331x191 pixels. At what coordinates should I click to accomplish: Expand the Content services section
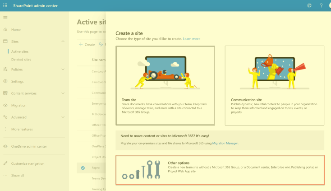point(63,93)
